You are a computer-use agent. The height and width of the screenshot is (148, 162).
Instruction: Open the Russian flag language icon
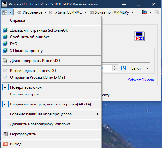145,12
